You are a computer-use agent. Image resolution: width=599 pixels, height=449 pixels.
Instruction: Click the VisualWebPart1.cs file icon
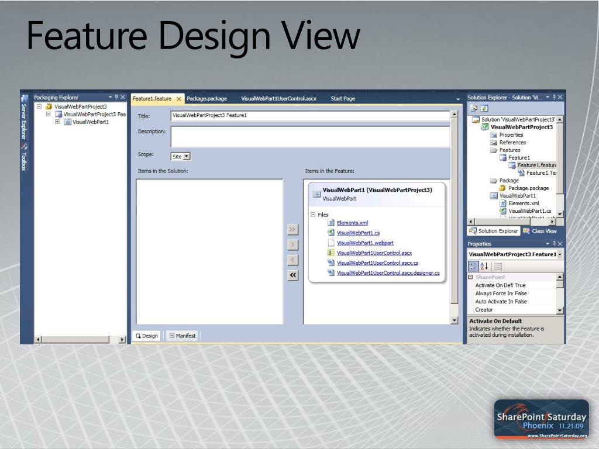pyautogui.click(x=331, y=233)
